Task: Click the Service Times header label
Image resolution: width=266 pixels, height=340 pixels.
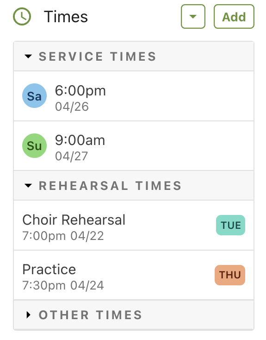Action: pyautogui.click(x=98, y=57)
